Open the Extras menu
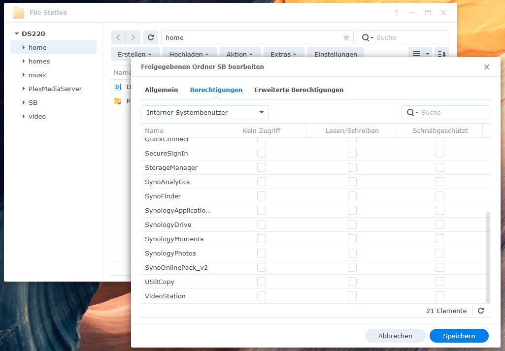Screen dimensions: 505x351 [x=283, y=54]
